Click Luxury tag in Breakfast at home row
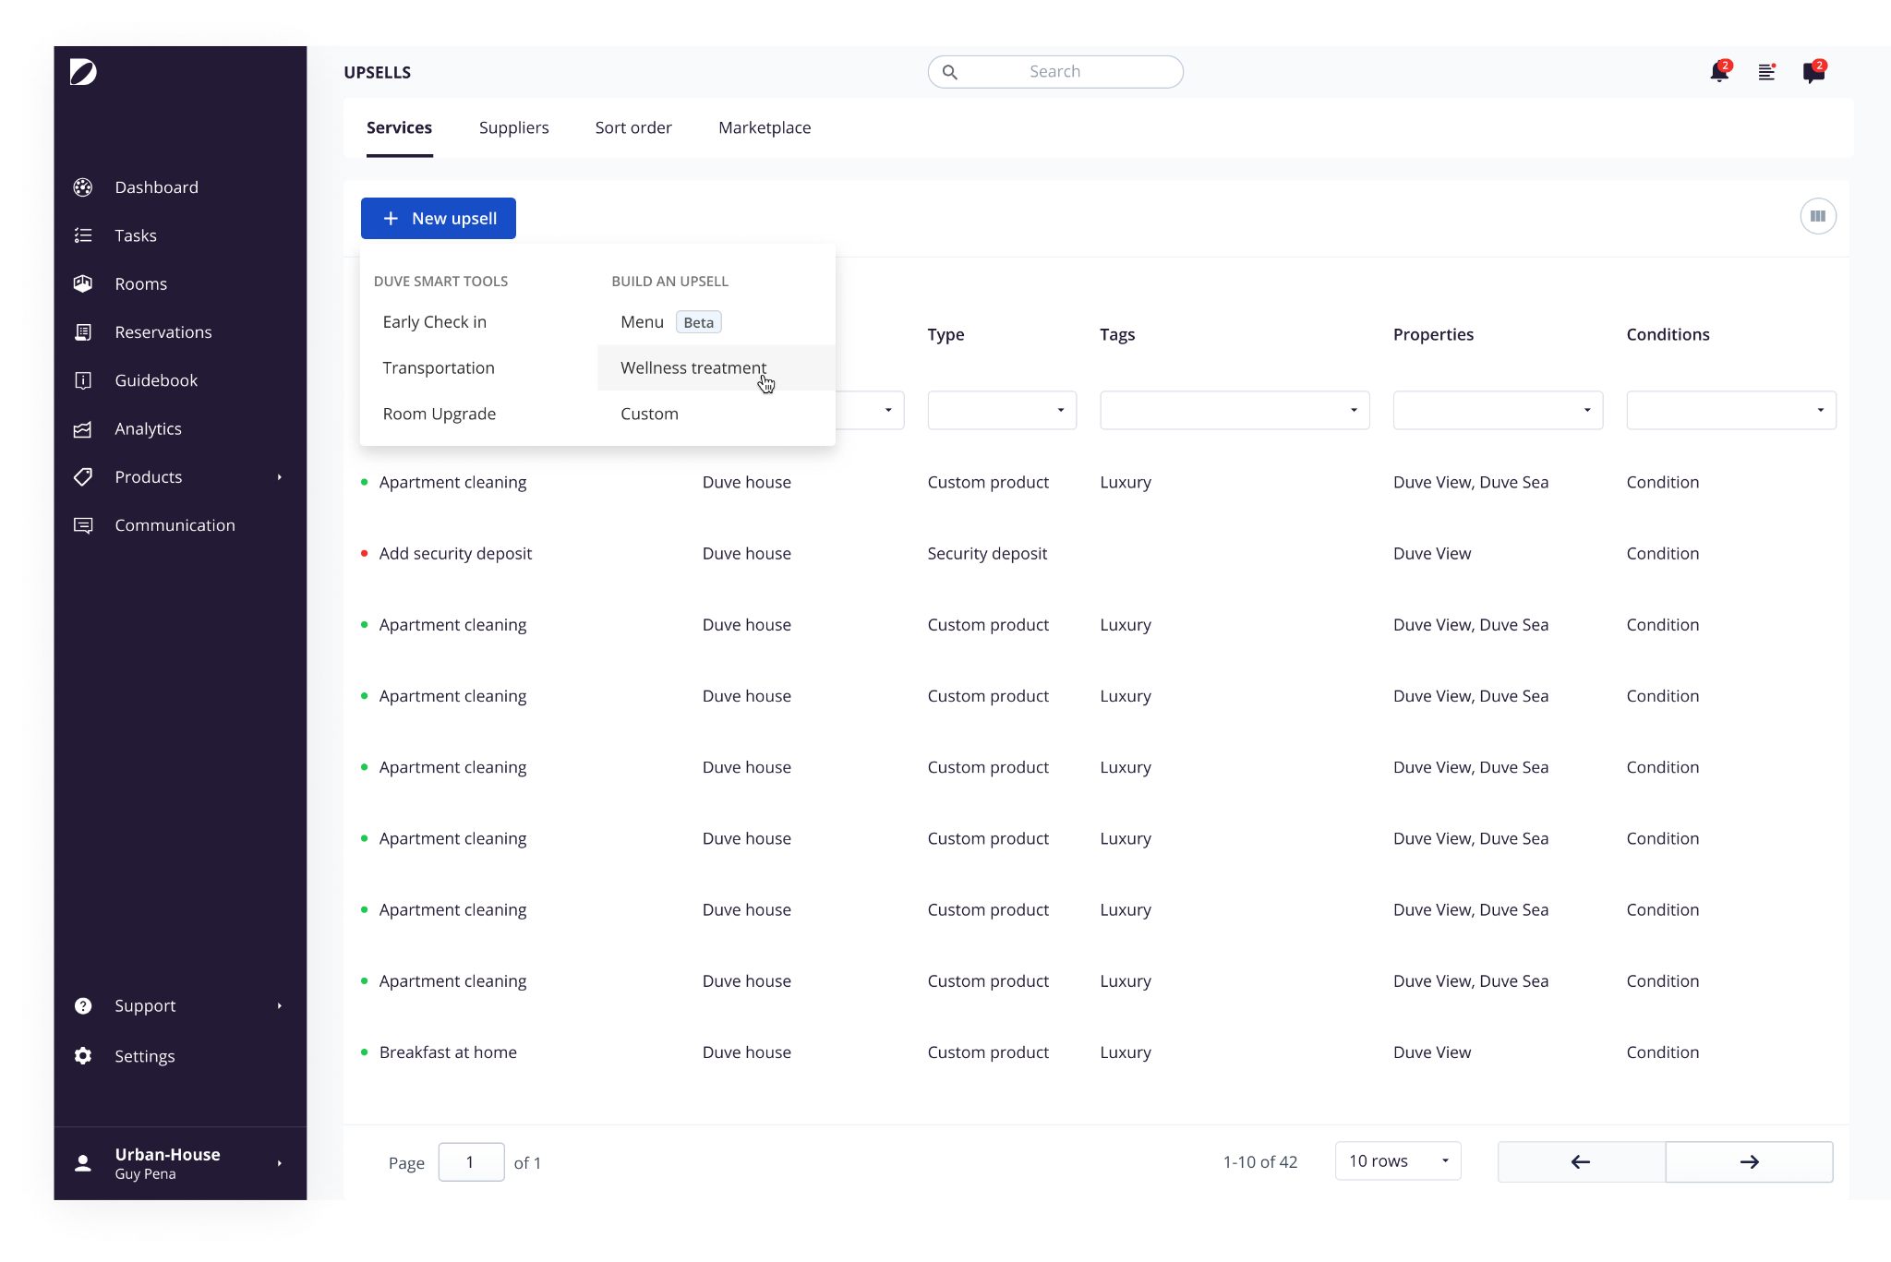Viewport: 1891px width, 1262px height. point(1126,1052)
